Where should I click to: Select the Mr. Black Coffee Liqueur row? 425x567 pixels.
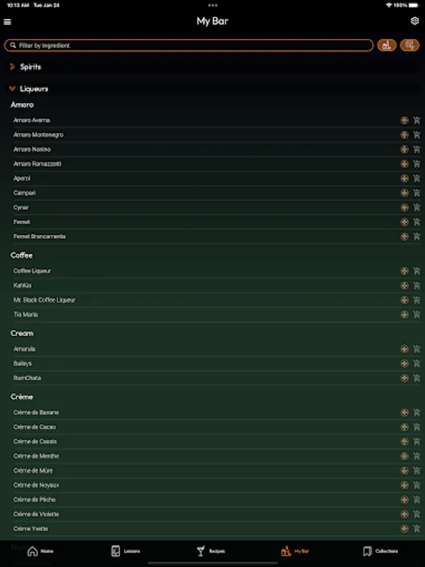click(217, 300)
